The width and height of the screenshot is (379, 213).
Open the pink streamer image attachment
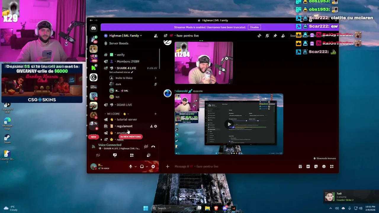pos(204,63)
